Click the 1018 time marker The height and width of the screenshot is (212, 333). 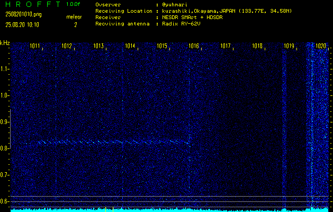pos(257,46)
